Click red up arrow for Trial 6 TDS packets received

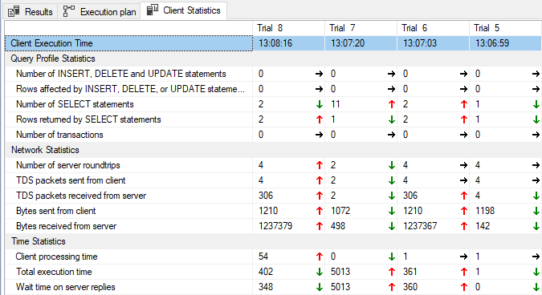pyautogui.click(x=464, y=196)
